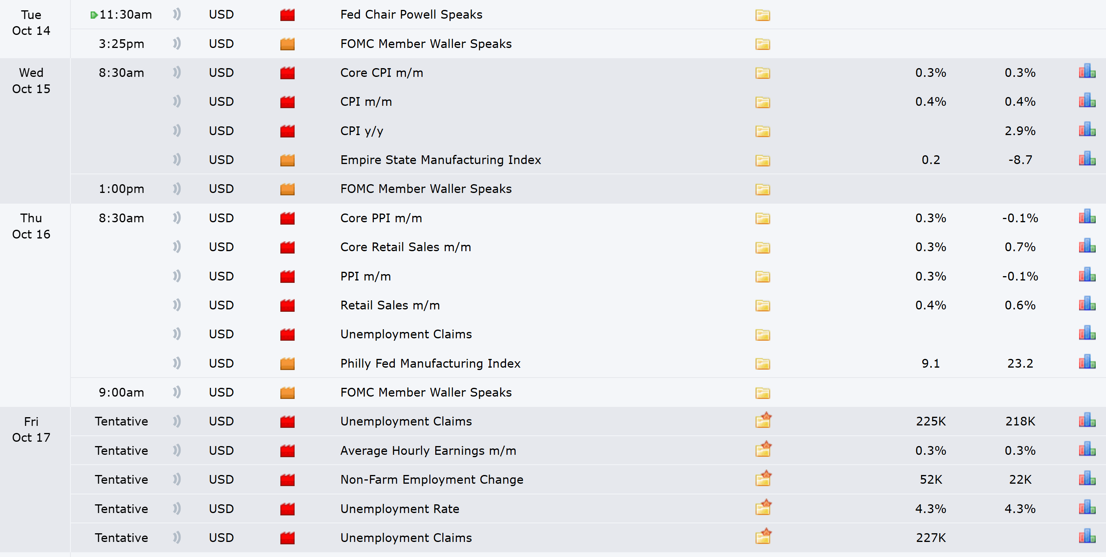The image size is (1106, 557).
Task: Expand details folder for Core CPI m/m
Action: click(763, 73)
